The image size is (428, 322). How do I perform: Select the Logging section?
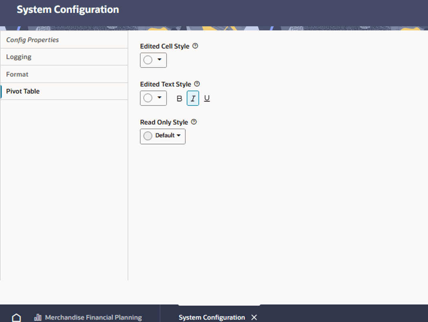(x=64, y=57)
